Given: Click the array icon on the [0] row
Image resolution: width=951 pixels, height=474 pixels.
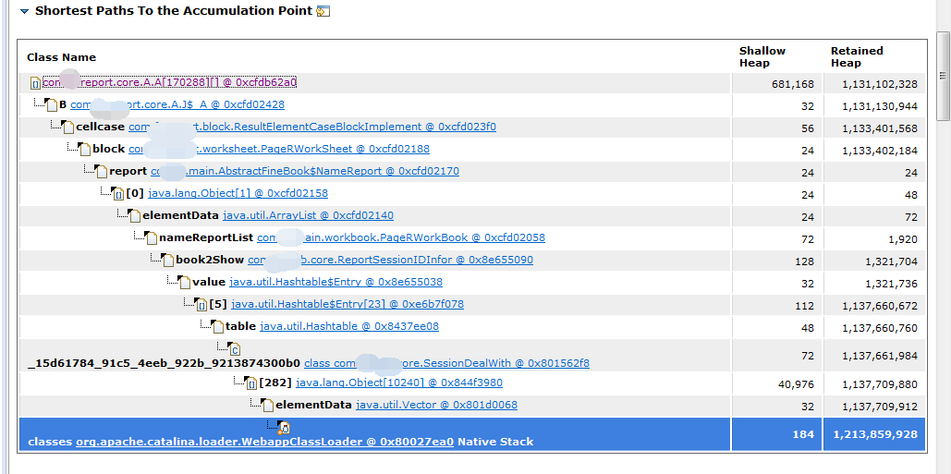Looking at the screenshot, I should [119, 194].
